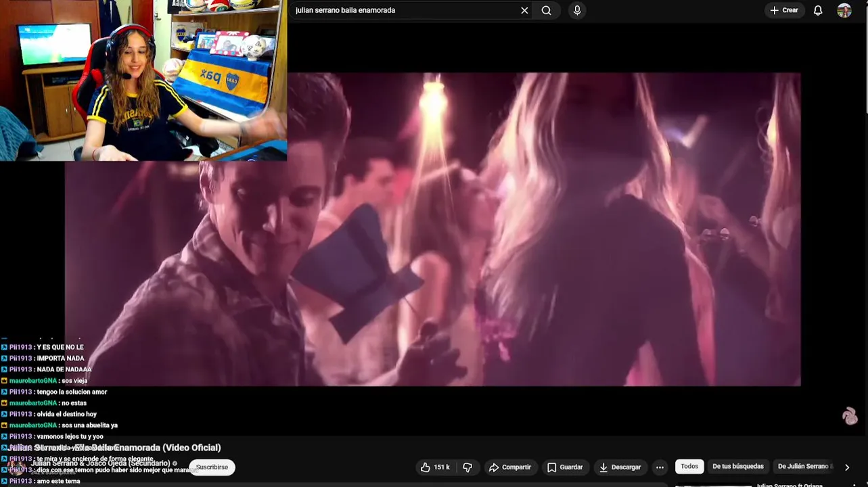
Task: Select the 'De tus búsquedas' chip
Action: point(738,467)
